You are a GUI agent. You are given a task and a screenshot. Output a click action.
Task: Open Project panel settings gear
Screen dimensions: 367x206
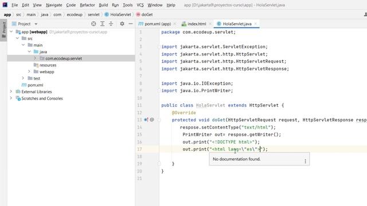click(122, 23)
